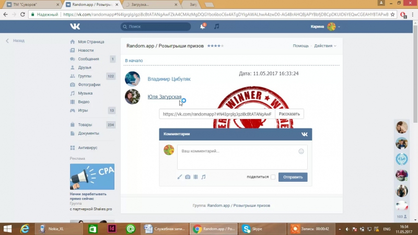Open InDesign from the taskbar
The image size is (418, 235).
112,229
